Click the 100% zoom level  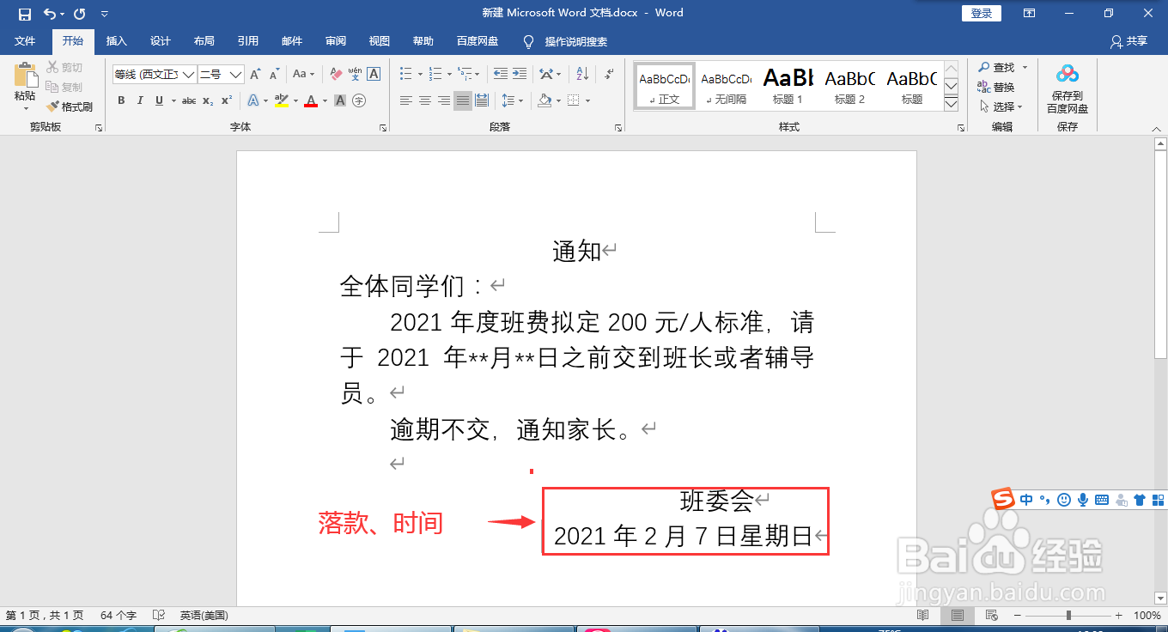(x=1147, y=616)
